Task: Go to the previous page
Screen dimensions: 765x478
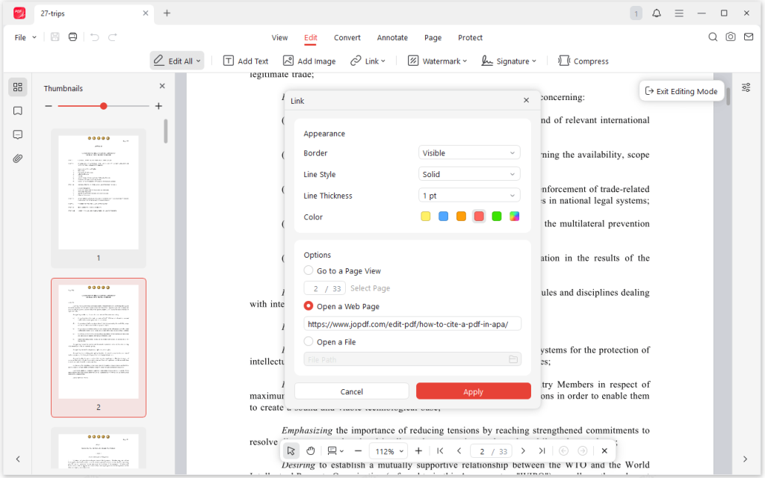Action: [x=459, y=451]
